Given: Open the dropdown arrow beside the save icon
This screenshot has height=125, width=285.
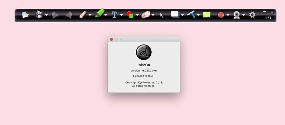Looking at the screenshot, I should point(46,15).
